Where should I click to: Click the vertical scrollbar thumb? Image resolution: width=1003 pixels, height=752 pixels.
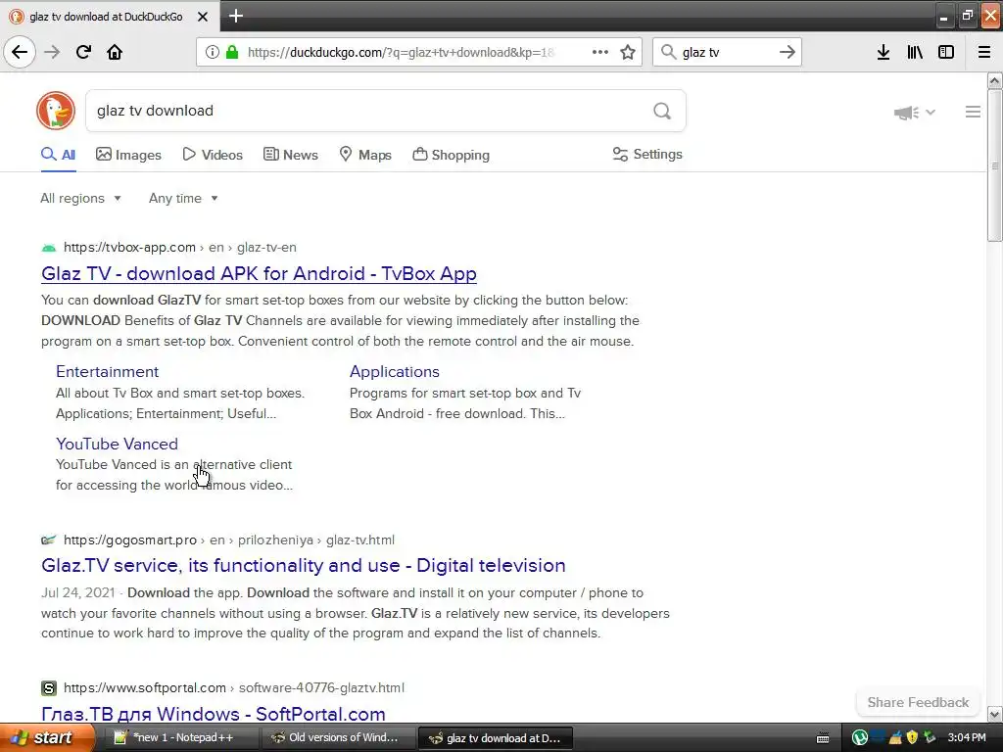994,165
